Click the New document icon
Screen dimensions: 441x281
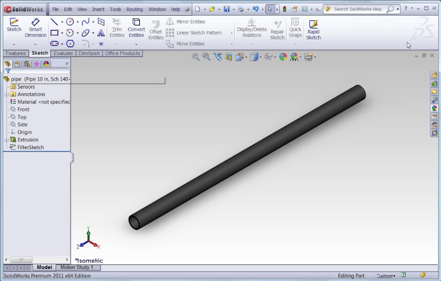coord(198,9)
